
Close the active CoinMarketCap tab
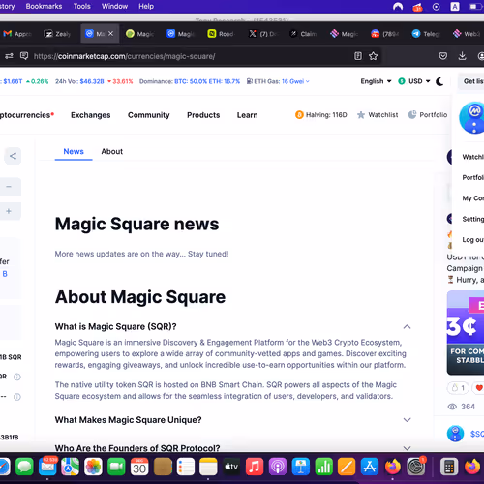110,33
